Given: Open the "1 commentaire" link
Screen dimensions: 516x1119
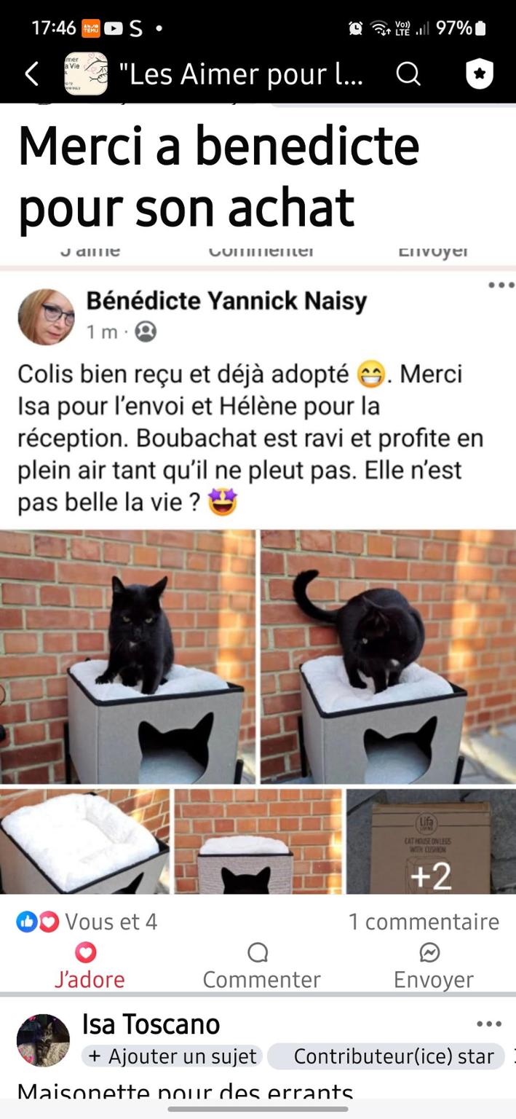Looking at the screenshot, I should (424, 922).
